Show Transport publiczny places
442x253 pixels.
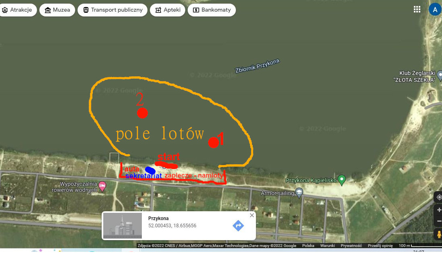(113, 10)
